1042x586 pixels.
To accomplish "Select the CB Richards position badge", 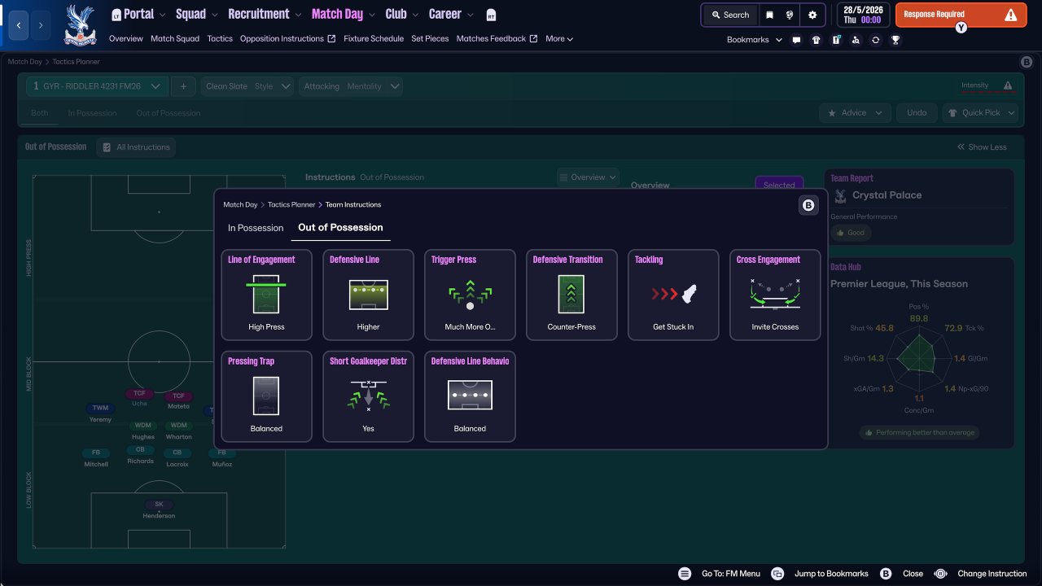I will (140, 449).
